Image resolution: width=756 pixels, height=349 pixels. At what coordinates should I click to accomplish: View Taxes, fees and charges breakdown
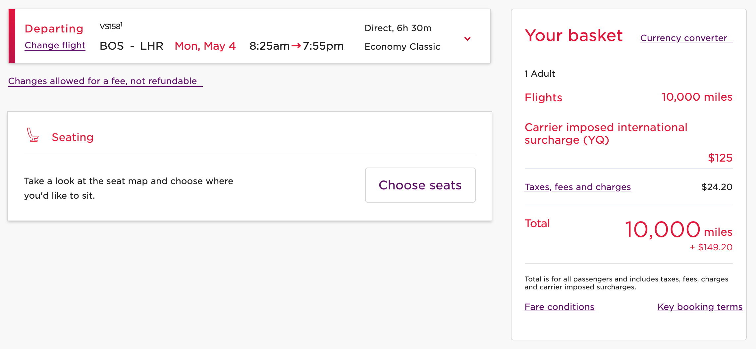coord(577,187)
